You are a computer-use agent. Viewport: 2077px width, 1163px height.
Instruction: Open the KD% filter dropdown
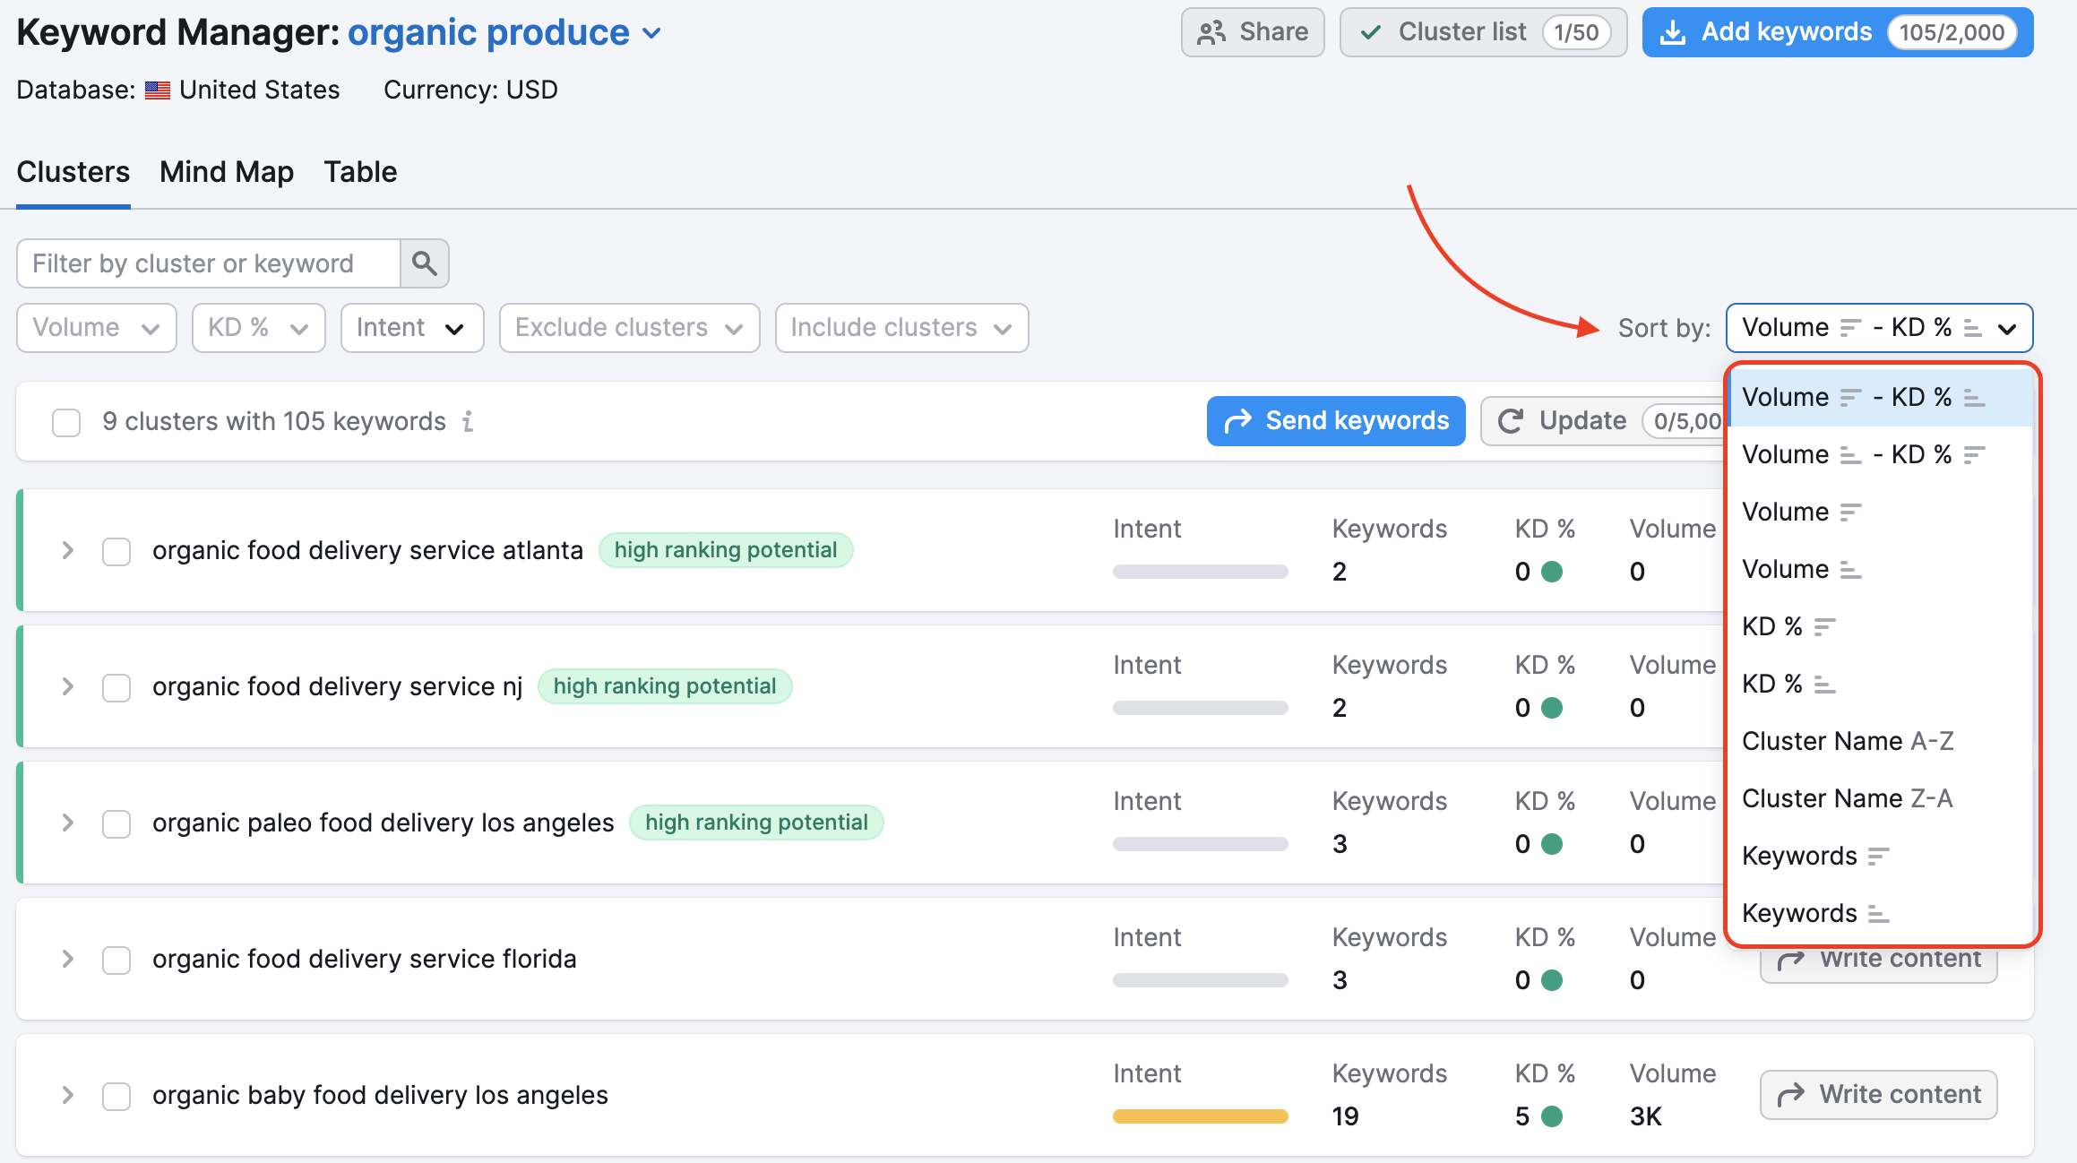[257, 327]
